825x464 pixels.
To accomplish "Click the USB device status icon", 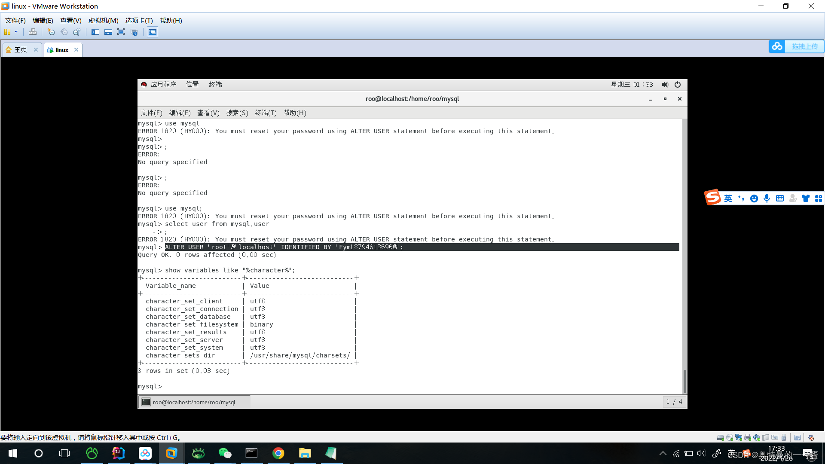I will coord(784,437).
